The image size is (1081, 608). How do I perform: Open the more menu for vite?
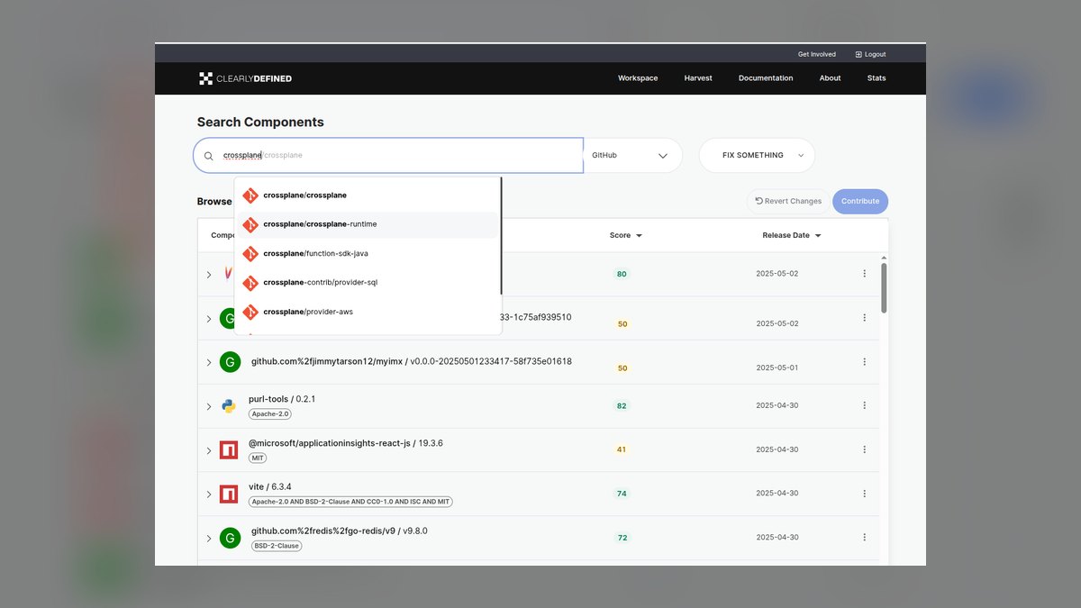click(864, 494)
